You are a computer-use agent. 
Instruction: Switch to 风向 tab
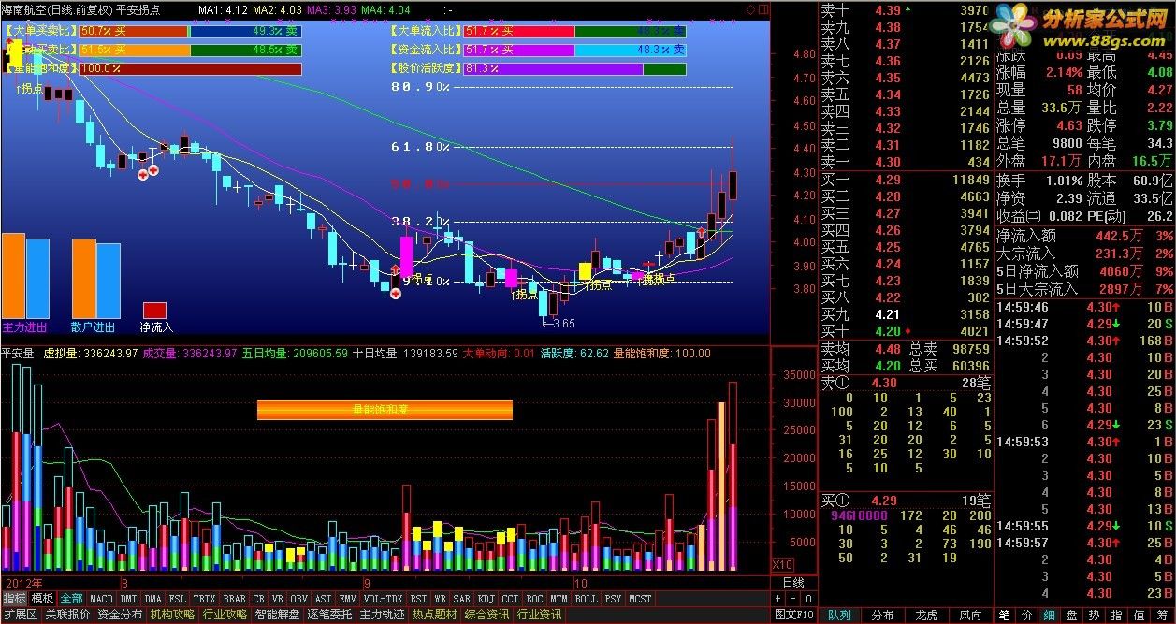(970, 616)
